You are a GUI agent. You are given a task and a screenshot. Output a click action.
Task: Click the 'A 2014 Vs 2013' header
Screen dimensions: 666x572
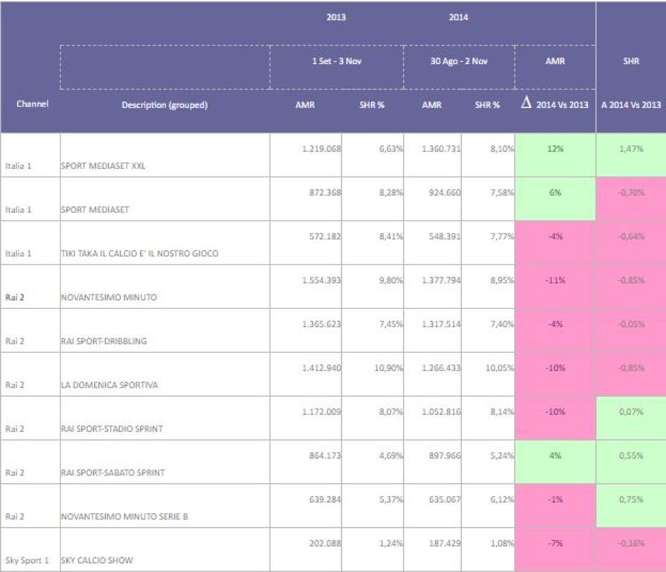[631, 105]
